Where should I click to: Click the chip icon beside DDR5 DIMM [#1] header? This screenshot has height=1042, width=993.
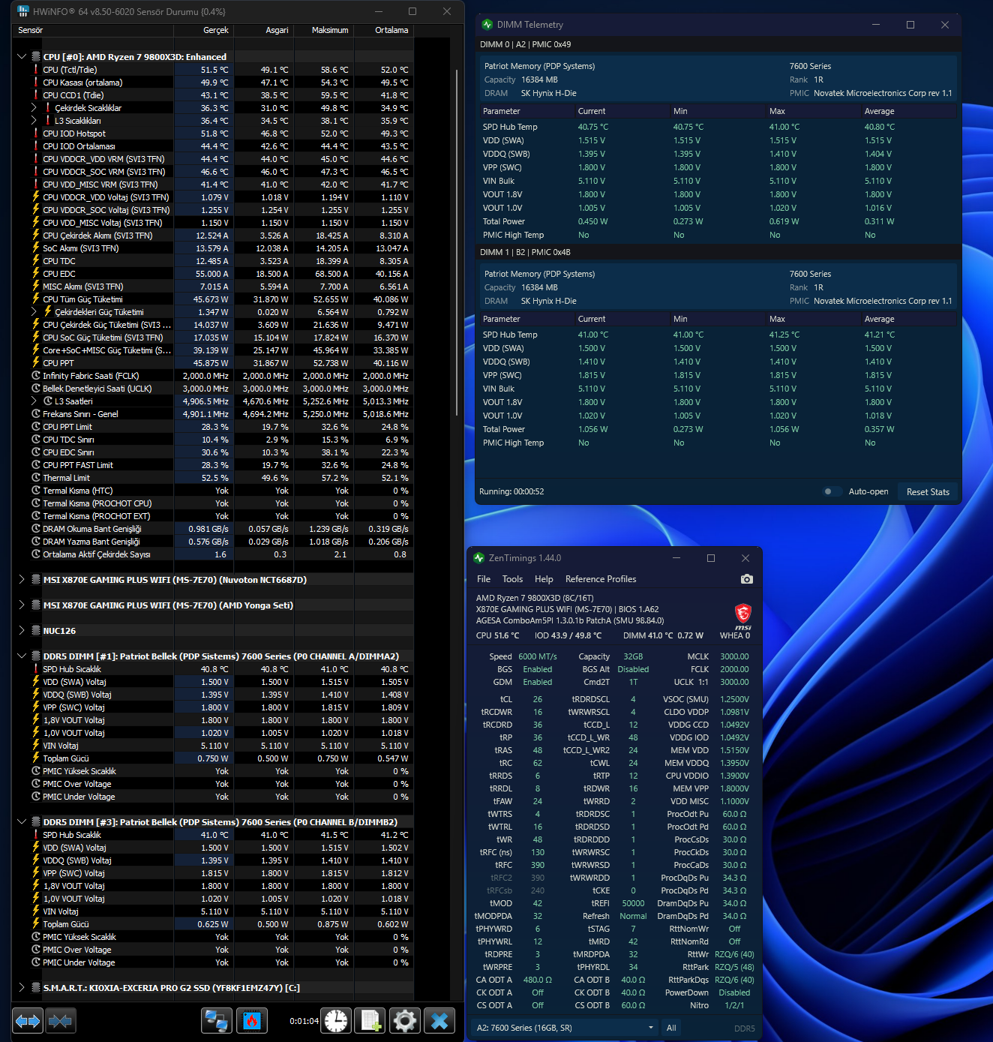35,656
